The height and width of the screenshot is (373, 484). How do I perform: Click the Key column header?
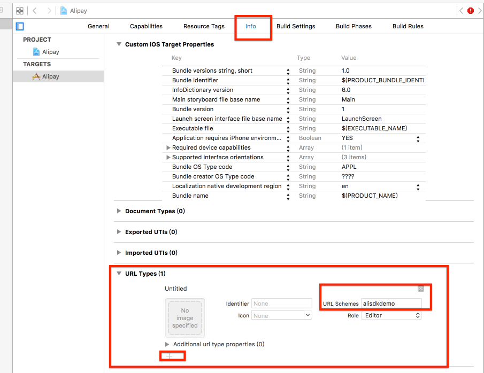point(176,58)
